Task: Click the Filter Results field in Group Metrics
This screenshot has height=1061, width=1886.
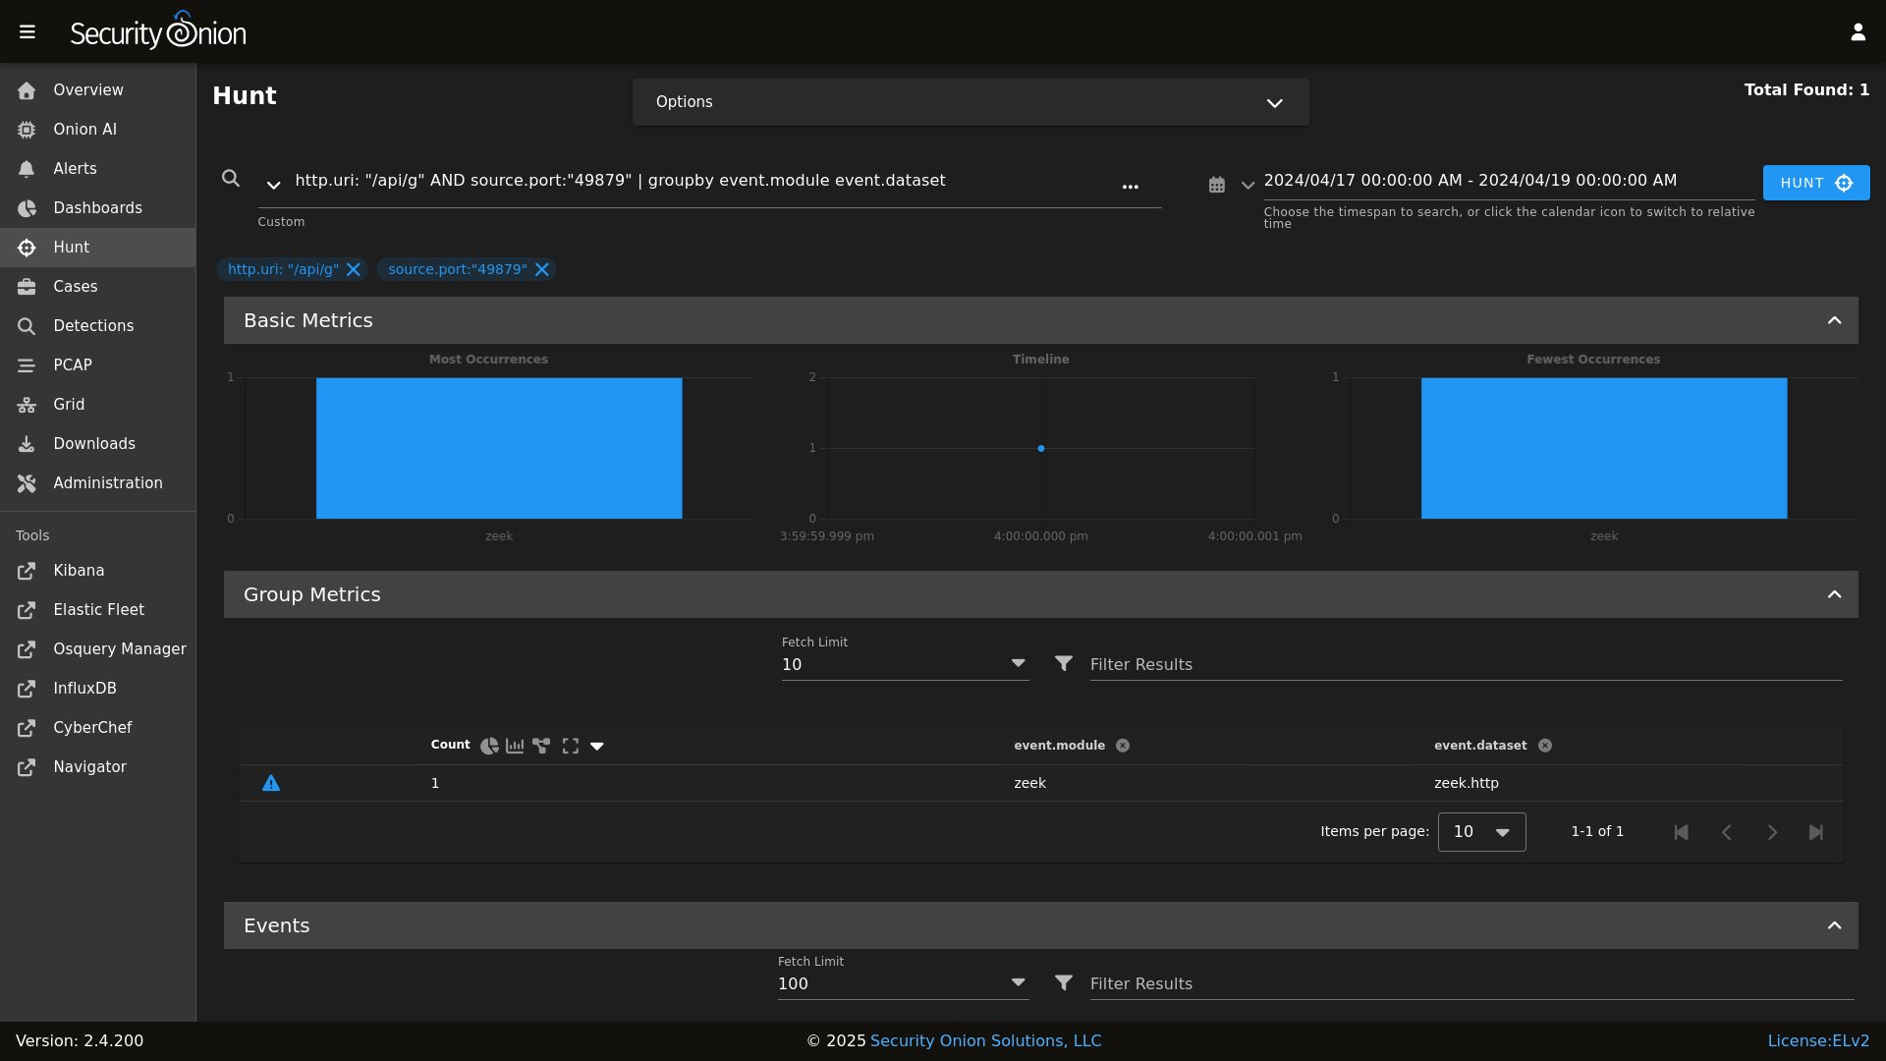Action: click(x=1277, y=664)
